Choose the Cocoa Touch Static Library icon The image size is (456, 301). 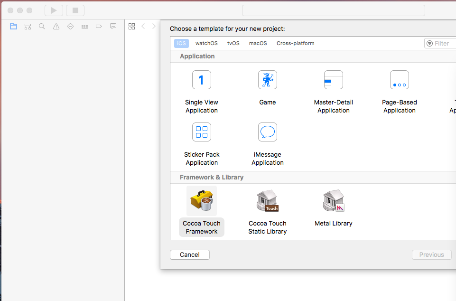pos(268,200)
